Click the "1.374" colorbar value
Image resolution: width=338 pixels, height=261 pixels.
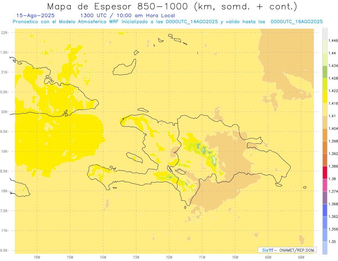[x=333, y=191]
